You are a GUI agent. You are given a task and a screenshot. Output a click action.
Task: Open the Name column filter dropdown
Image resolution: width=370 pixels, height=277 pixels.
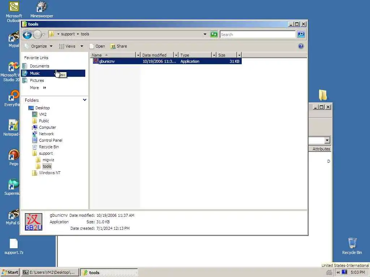pos(138,55)
